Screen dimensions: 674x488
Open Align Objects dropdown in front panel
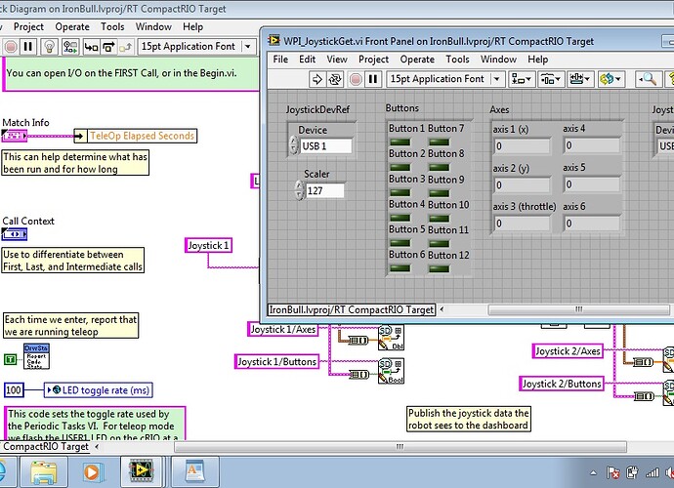pos(521,79)
